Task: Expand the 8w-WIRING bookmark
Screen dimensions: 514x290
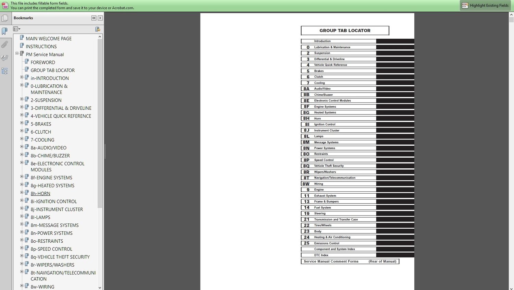Action: tap(22, 286)
